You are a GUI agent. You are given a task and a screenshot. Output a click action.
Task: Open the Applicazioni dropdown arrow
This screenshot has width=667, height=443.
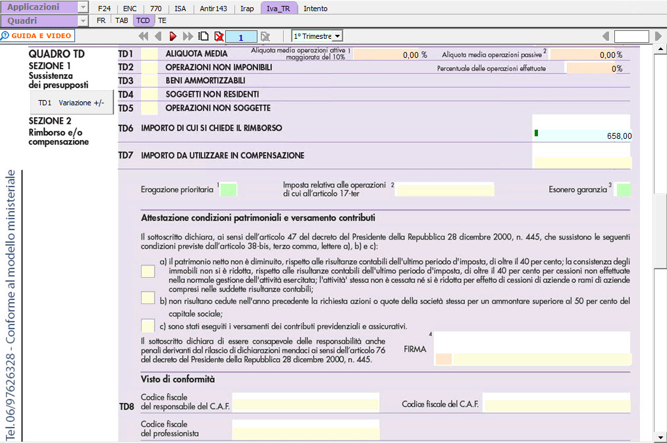tap(84, 7)
